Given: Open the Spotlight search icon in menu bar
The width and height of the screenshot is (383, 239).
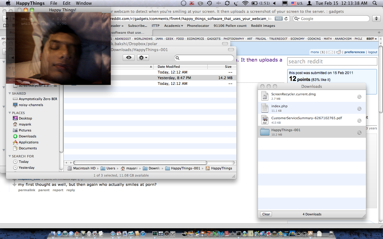Looking at the screenshot, I should pos(375,3).
